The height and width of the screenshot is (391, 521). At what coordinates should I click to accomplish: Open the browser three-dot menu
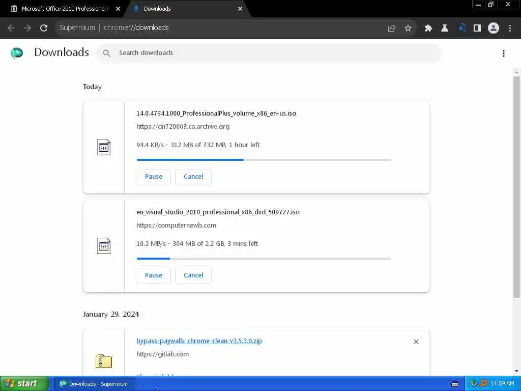coord(510,29)
